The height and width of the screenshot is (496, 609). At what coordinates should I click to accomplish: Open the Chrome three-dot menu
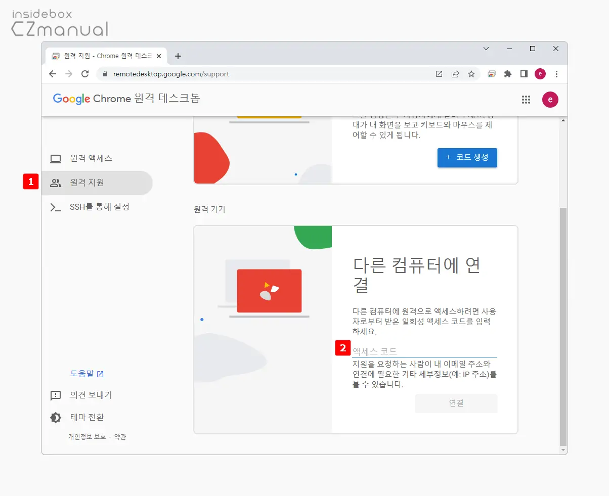pyautogui.click(x=556, y=74)
